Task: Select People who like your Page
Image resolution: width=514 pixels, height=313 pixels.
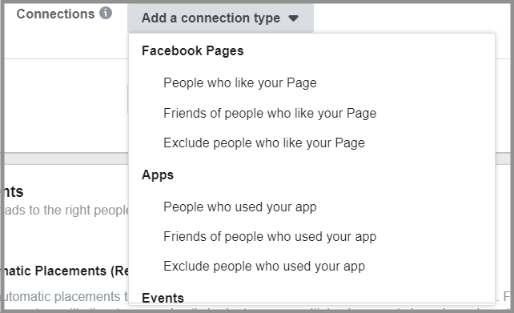Action: click(240, 83)
